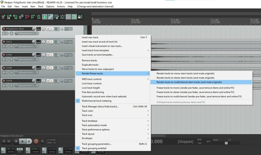Choose Freeze tracks to multichannel
261x155 pixels.
pos(201,96)
